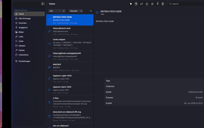Select the Code snippet list entry
The image size is (204, 128).
[70, 44]
